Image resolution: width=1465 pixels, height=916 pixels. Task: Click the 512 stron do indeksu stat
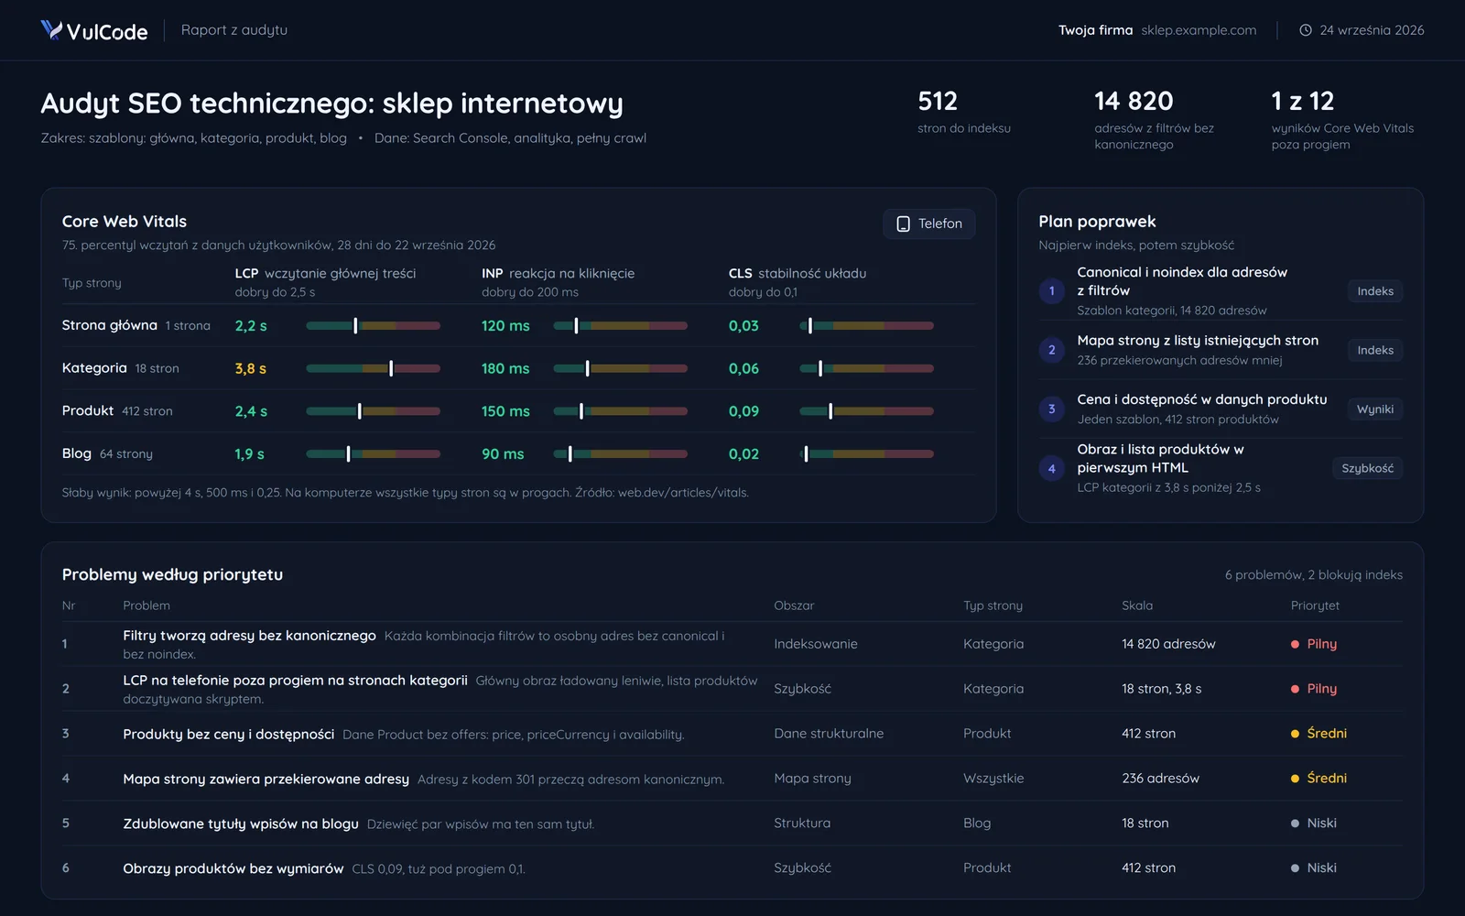964,112
